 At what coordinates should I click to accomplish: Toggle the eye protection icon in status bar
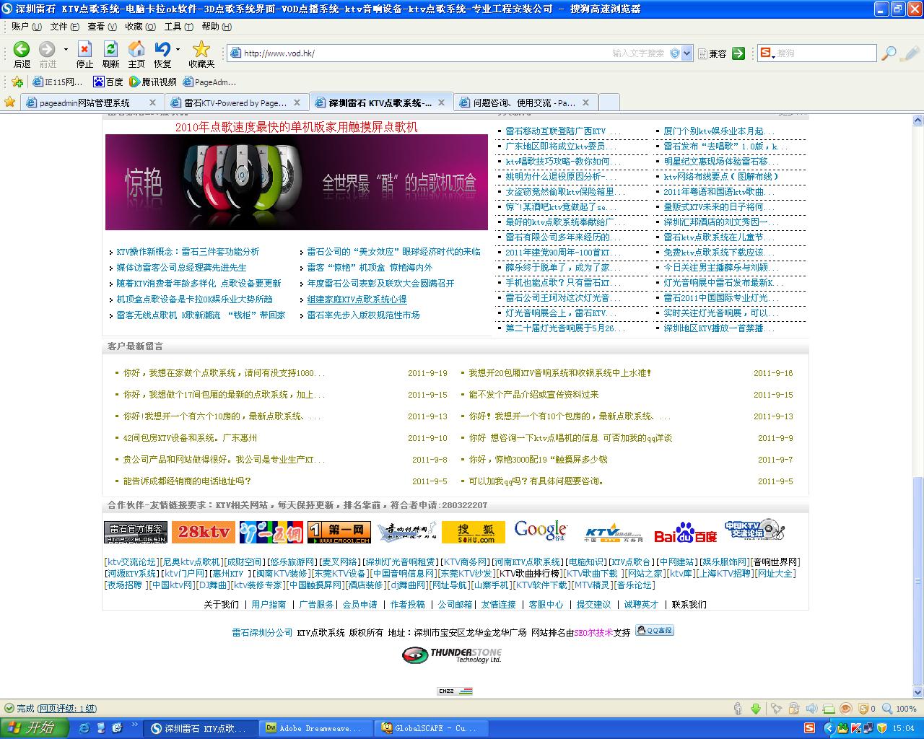pyautogui.click(x=845, y=709)
